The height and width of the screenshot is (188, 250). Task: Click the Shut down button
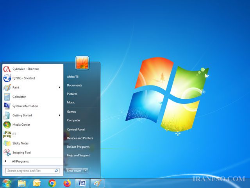(x=74, y=171)
